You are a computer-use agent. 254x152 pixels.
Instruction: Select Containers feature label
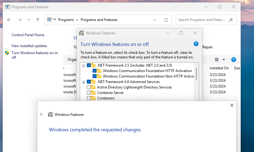(106, 98)
